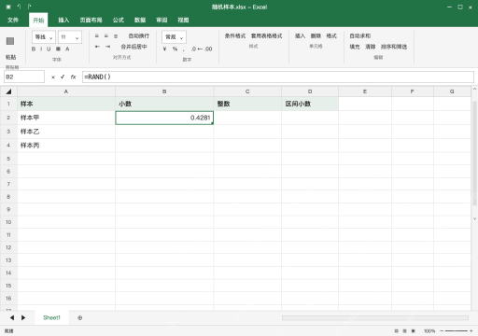Click the redo arrow in title bar
Viewport: 478px width, 336px height.
pyautogui.click(x=29, y=7)
